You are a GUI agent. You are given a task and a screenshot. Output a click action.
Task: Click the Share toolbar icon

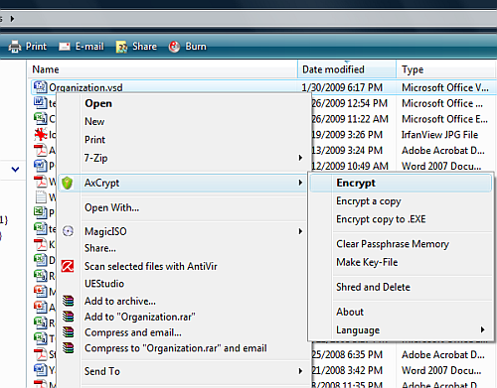tap(122, 47)
